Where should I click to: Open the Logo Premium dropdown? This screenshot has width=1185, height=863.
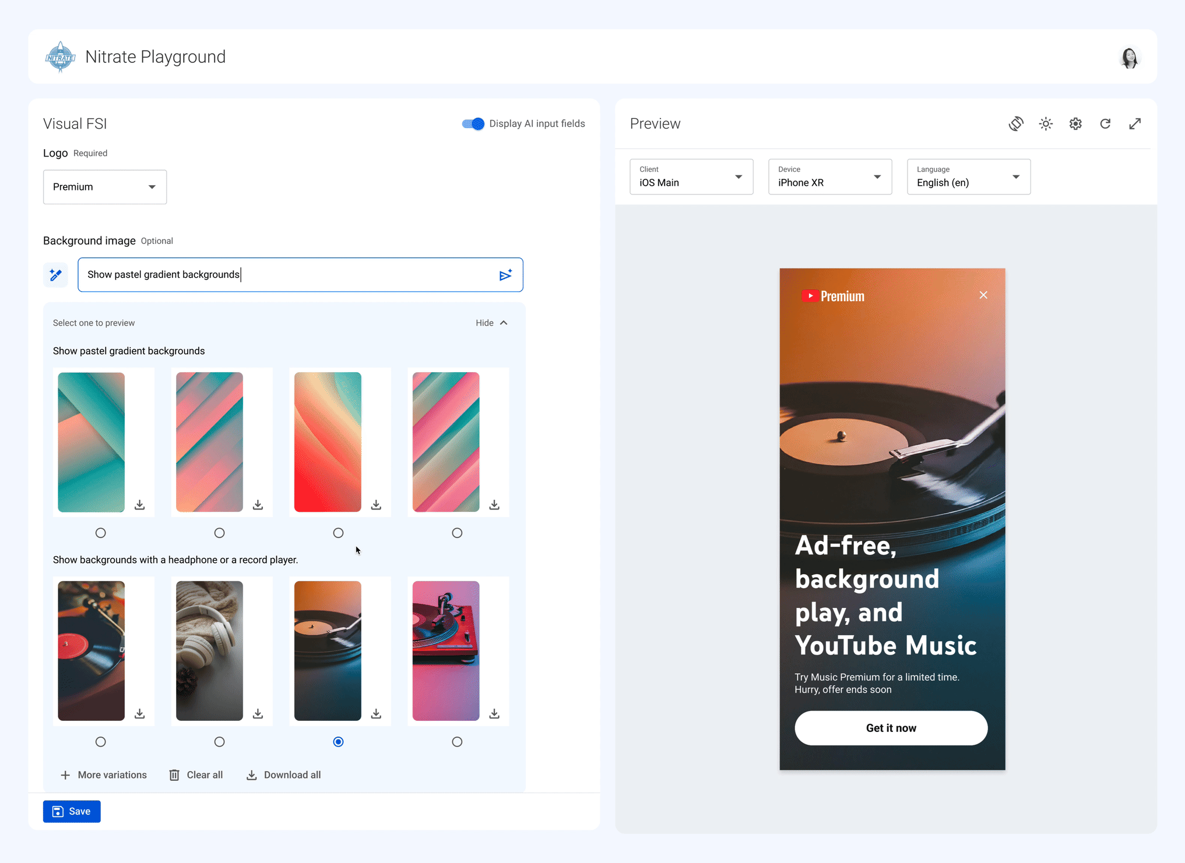pos(105,187)
